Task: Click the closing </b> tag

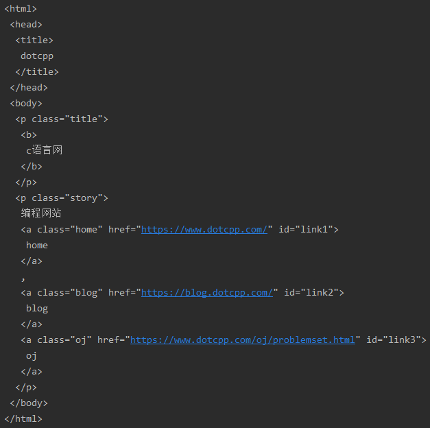Action: (32, 166)
